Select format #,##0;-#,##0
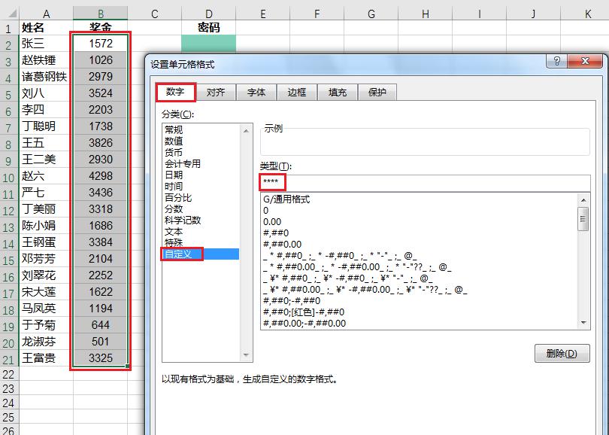The image size is (609, 435). click(x=292, y=301)
